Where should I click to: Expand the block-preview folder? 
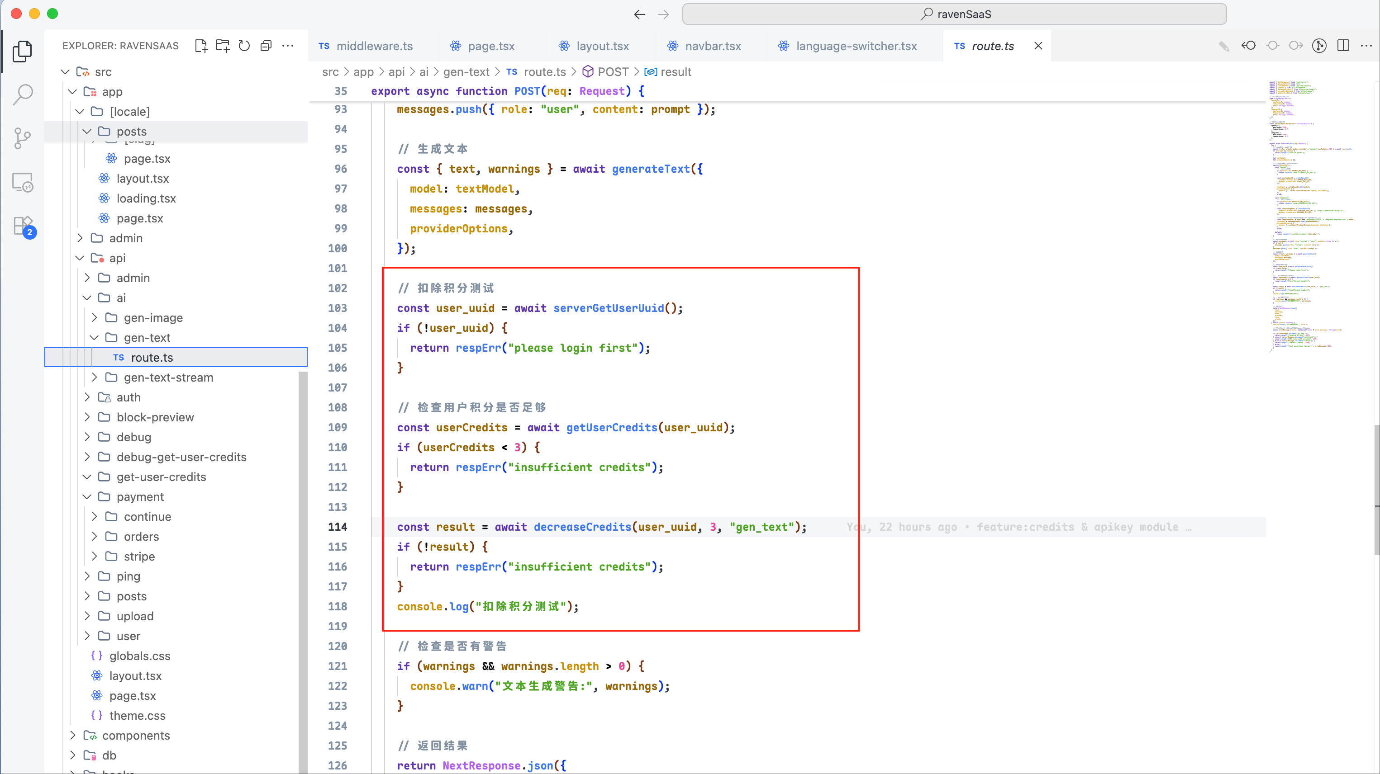point(87,417)
